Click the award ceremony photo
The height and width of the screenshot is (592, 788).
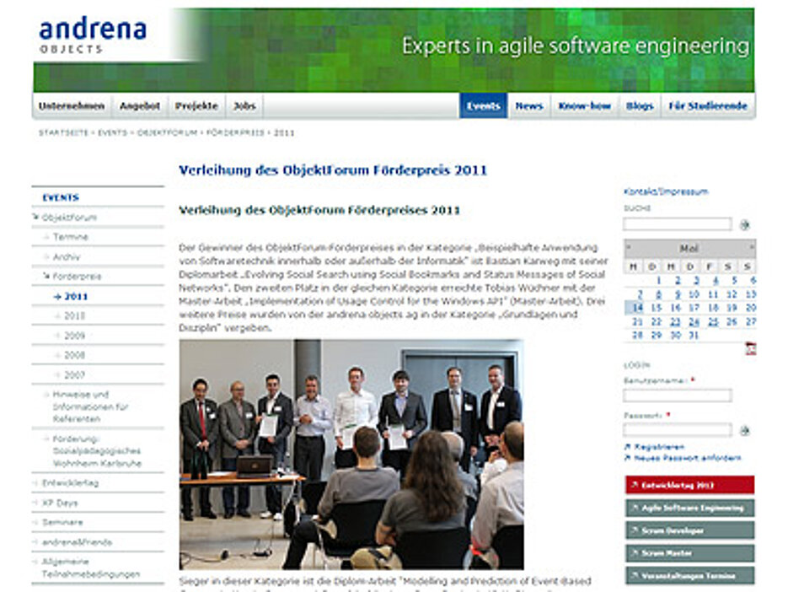[351, 454]
